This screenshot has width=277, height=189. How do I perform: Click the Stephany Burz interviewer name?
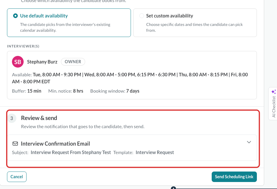[42, 62]
